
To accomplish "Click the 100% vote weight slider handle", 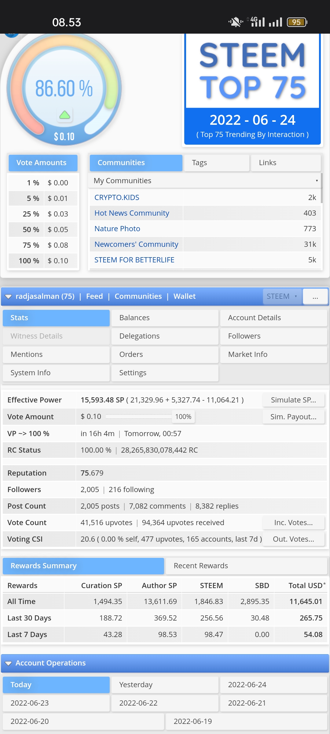I will 183,417.
